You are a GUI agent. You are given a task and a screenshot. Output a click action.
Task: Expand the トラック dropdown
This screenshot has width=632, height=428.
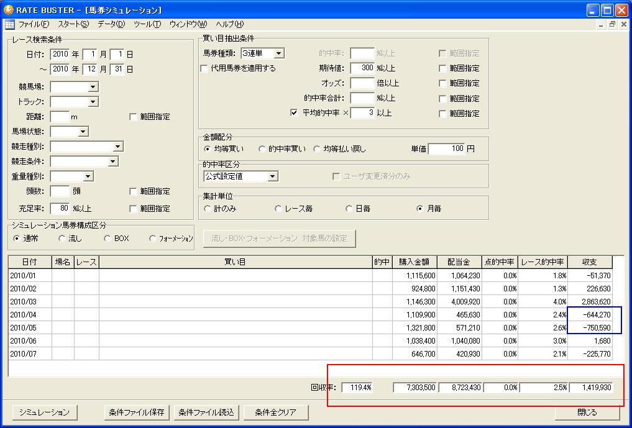(93, 101)
